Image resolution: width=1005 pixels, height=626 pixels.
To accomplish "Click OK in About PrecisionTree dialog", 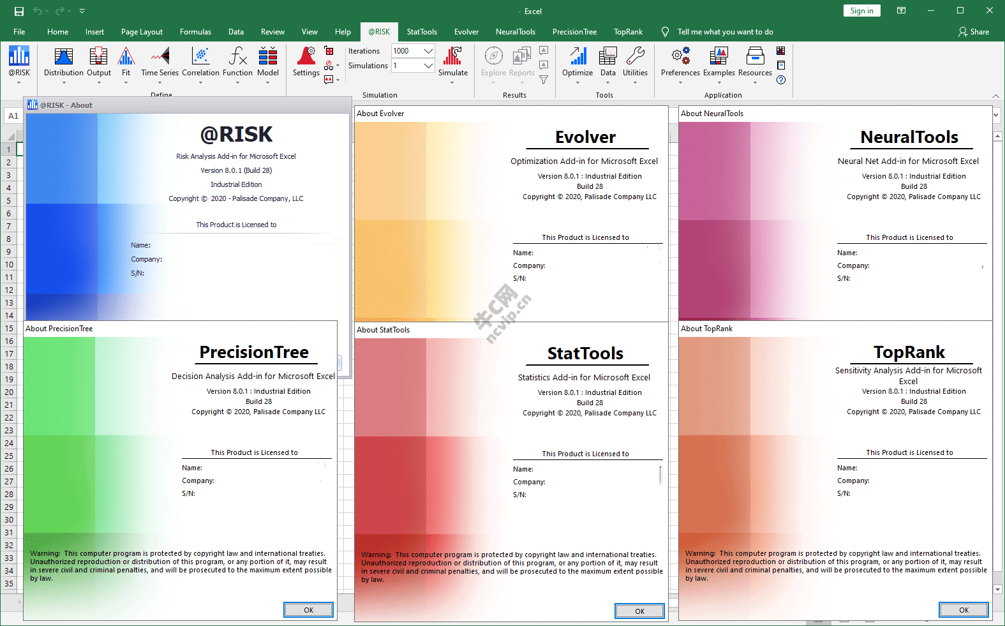I will pyautogui.click(x=308, y=610).
